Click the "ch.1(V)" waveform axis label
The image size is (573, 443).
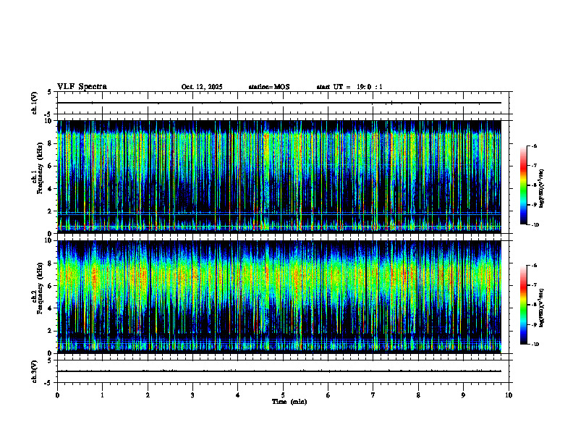[x=34, y=103]
